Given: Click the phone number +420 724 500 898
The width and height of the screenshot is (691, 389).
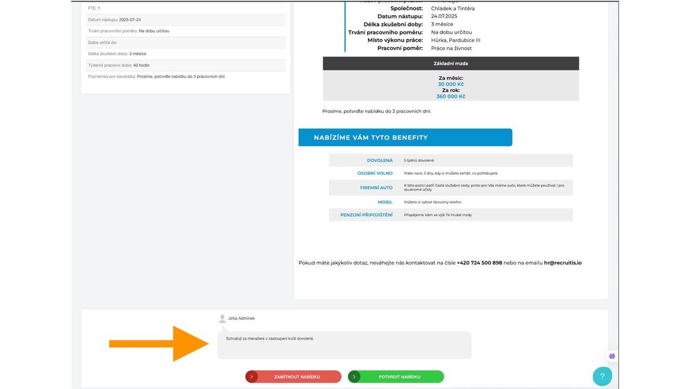Looking at the screenshot, I should (480, 263).
